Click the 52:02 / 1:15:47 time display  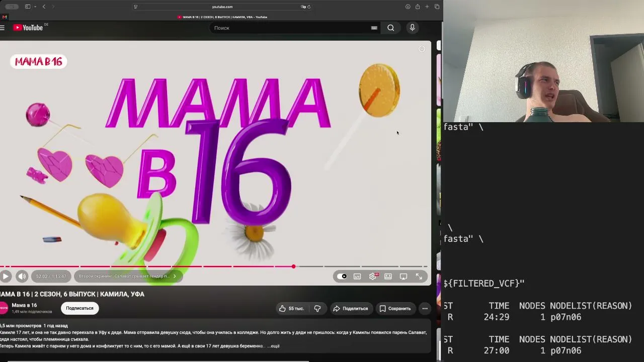[x=51, y=276]
